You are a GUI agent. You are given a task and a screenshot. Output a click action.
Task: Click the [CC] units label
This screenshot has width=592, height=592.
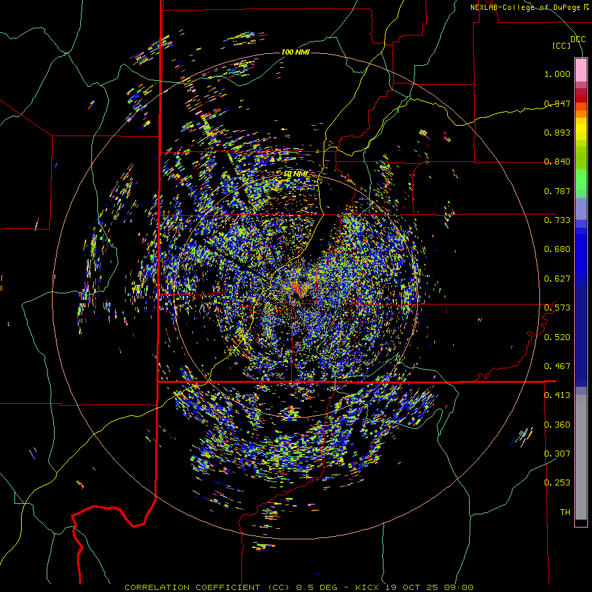pyautogui.click(x=562, y=45)
